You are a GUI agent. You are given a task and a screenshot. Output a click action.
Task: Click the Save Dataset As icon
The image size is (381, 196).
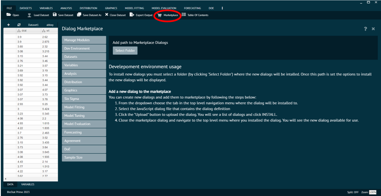point(79,15)
